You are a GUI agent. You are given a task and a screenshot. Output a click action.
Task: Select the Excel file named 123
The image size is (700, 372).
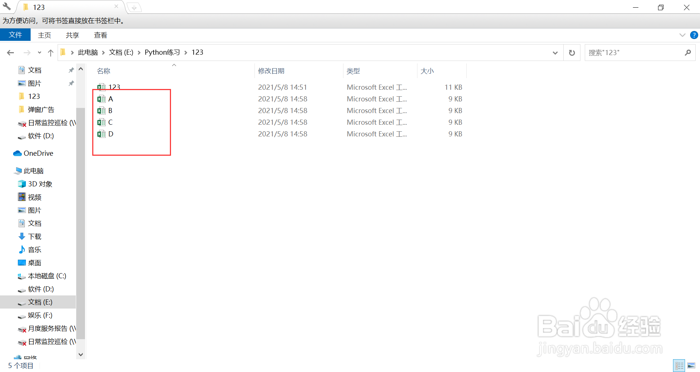click(x=109, y=87)
